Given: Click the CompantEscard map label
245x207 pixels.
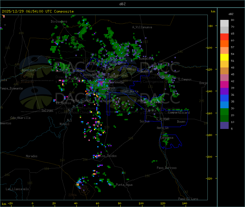Looking at the screenshot, I should pos(179,113).
